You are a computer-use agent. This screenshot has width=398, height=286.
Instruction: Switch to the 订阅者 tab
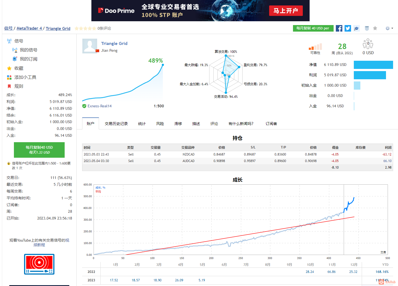click(x=271, y=124)
